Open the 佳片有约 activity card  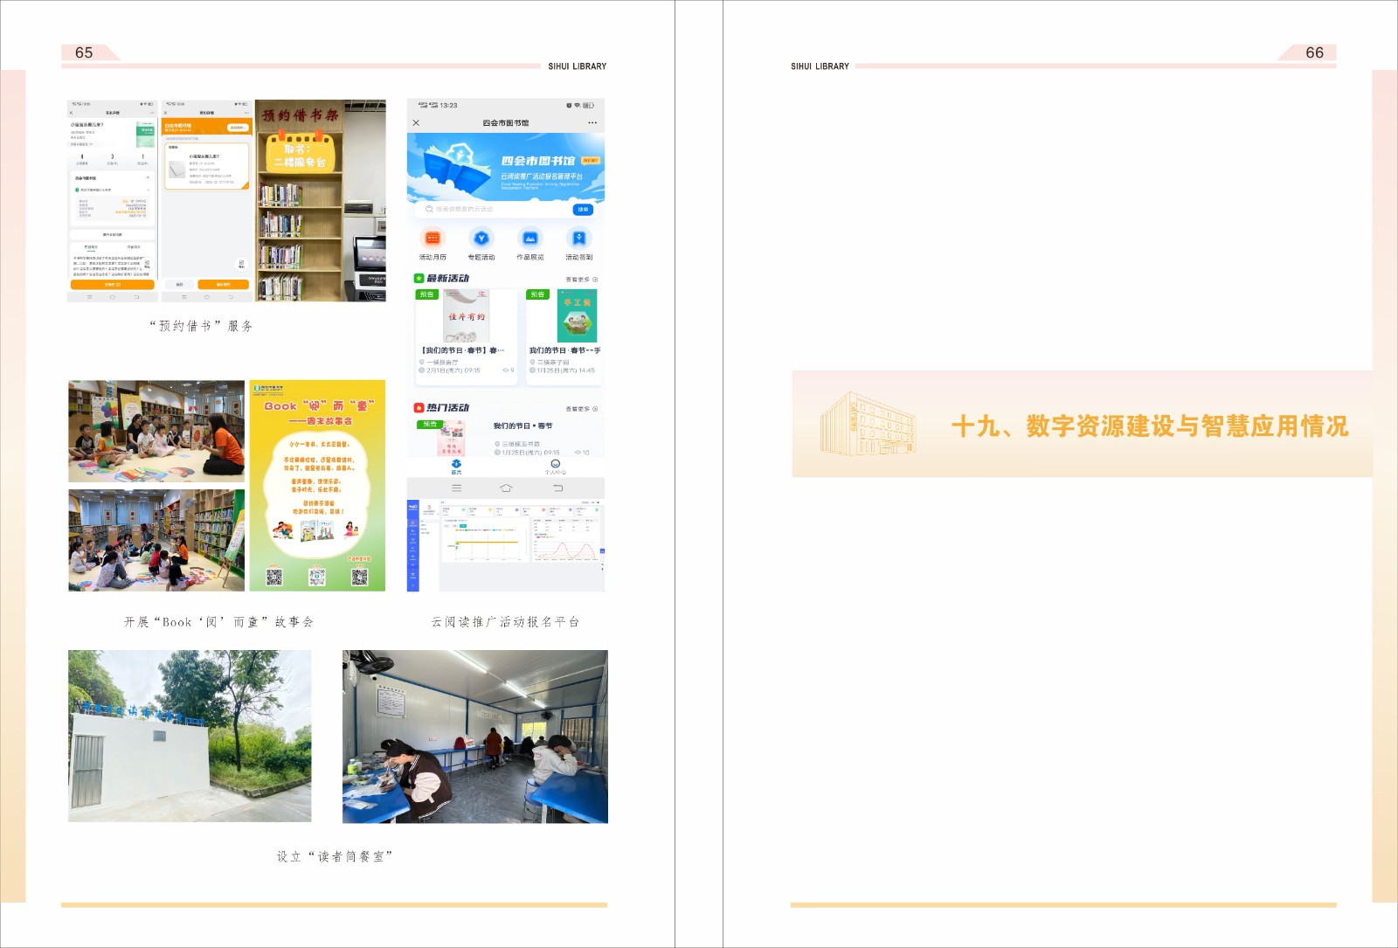coord(467,316)
